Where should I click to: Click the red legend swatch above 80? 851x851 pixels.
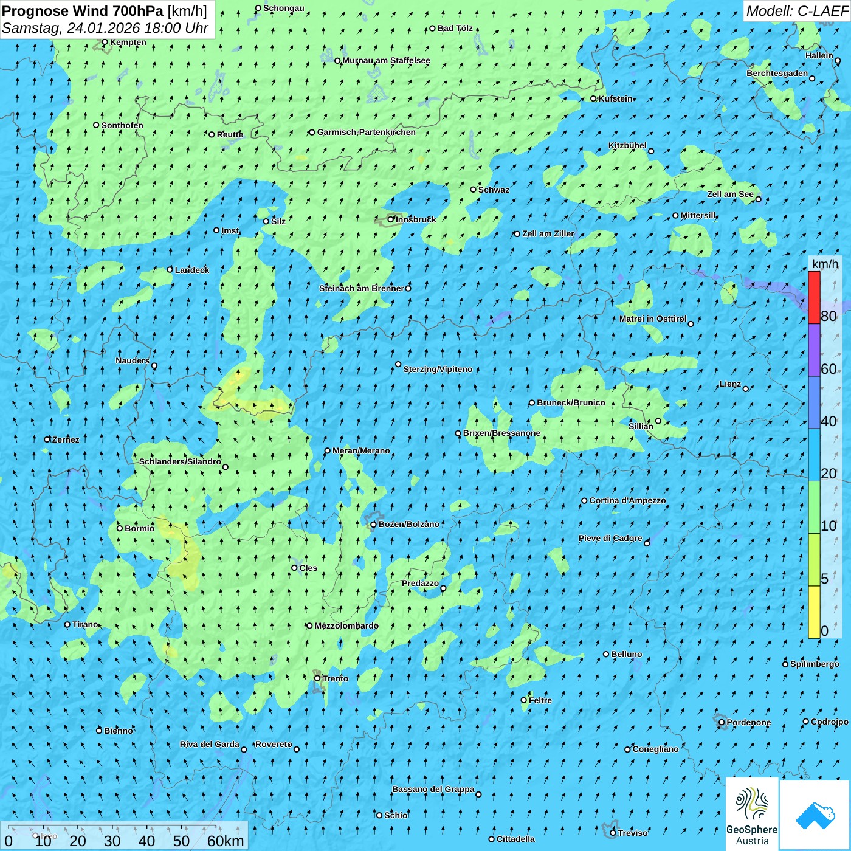[x=814, y=297]
